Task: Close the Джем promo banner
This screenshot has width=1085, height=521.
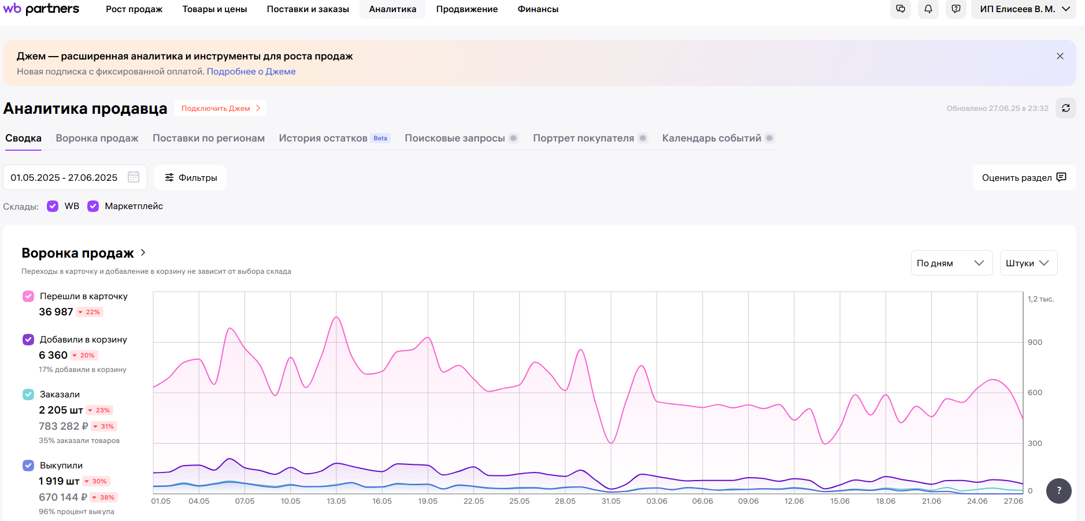Action: point(1060,56)
